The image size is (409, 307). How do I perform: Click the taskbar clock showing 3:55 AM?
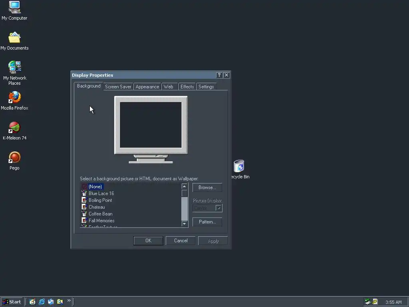[x=393, y=302]
